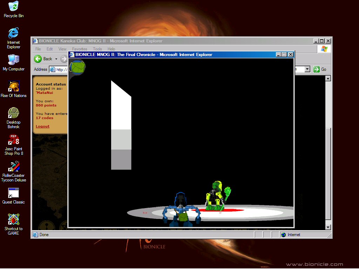The width and height of the screenshot is (359, 269).
Task: Click the green Matoran character holding a disk
Action: coord(217,196)
